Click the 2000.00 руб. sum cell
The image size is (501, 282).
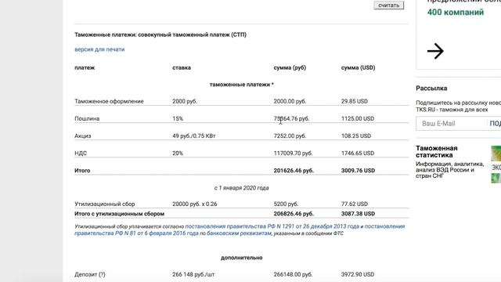[x=290, y=101]
